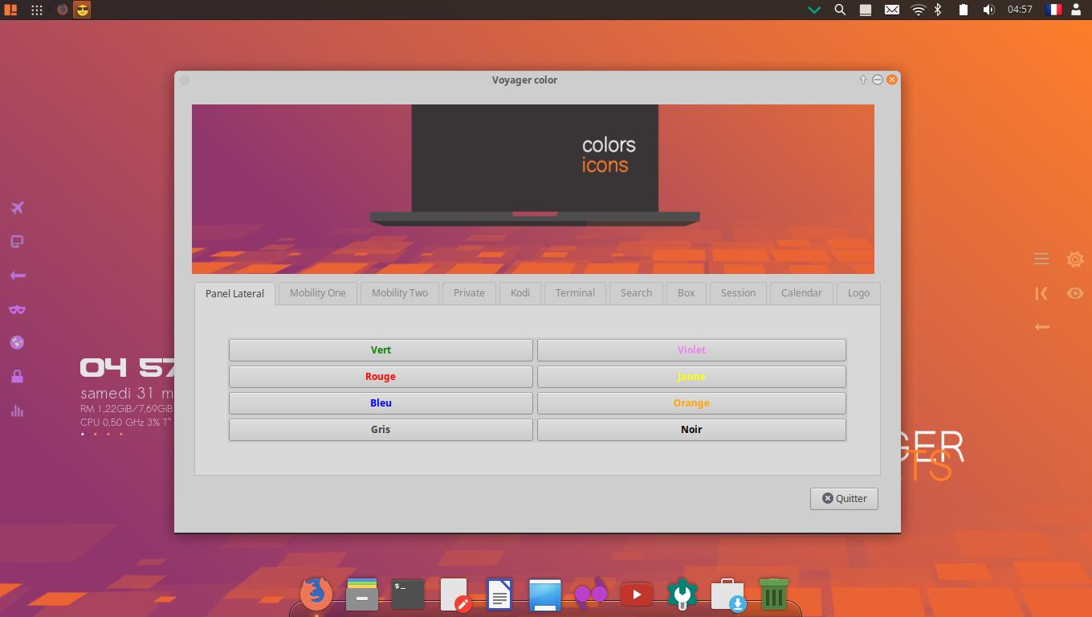The width and height of the screenshot is (1092, 617).
Task: Open the Terminal tab
Action: (575, 292)
